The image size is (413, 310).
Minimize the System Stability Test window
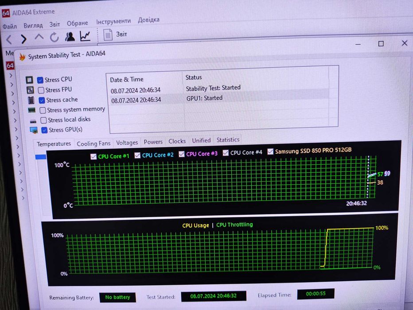[x=358, y=44]
